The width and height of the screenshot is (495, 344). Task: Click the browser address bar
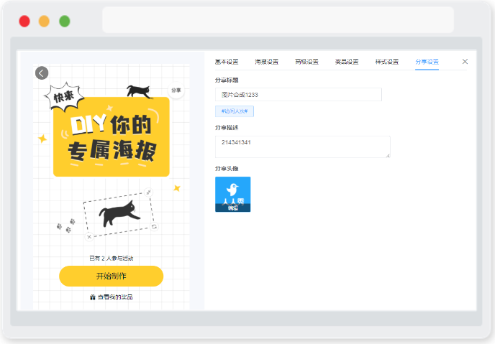(x=278, y=20)
